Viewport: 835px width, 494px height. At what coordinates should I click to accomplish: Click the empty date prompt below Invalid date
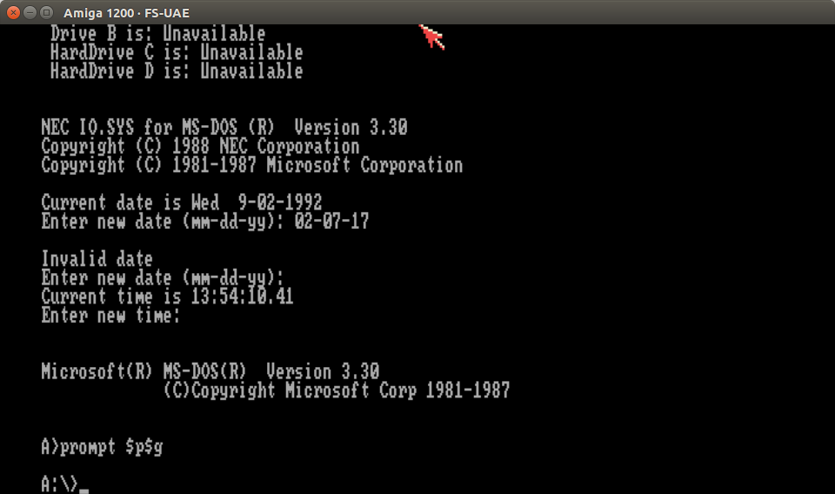pos(163,278)
